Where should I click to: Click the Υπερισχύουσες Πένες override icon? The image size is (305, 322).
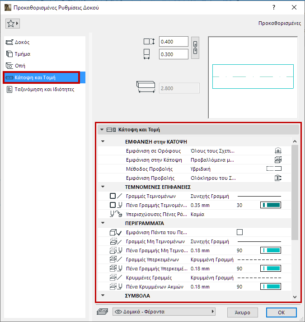(116, 214)
